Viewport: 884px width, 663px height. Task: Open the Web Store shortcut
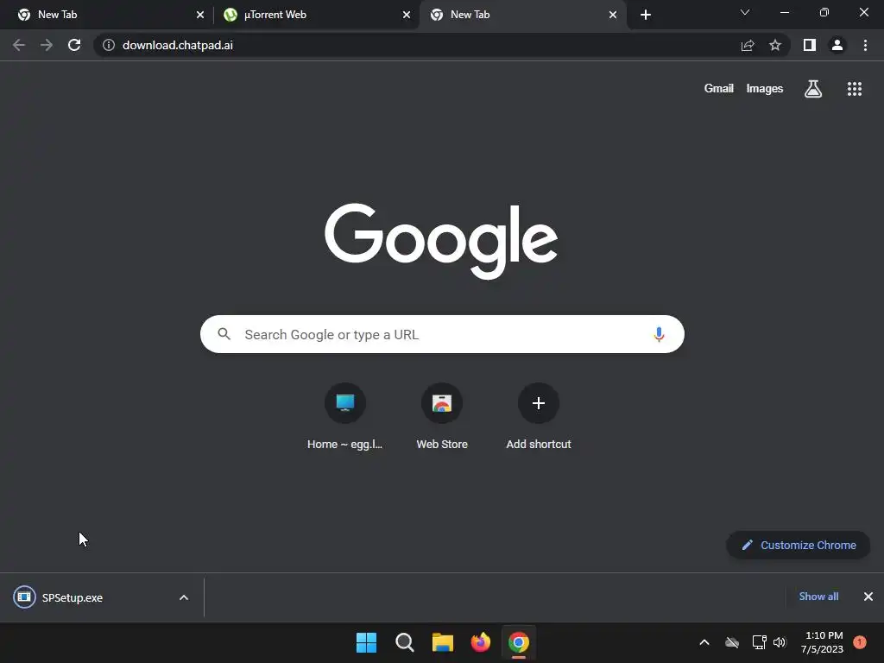442,417
